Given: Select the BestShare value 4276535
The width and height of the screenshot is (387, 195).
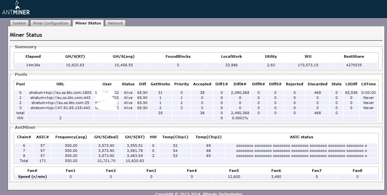Looking at the screenshot, I should tap(354, 65).
